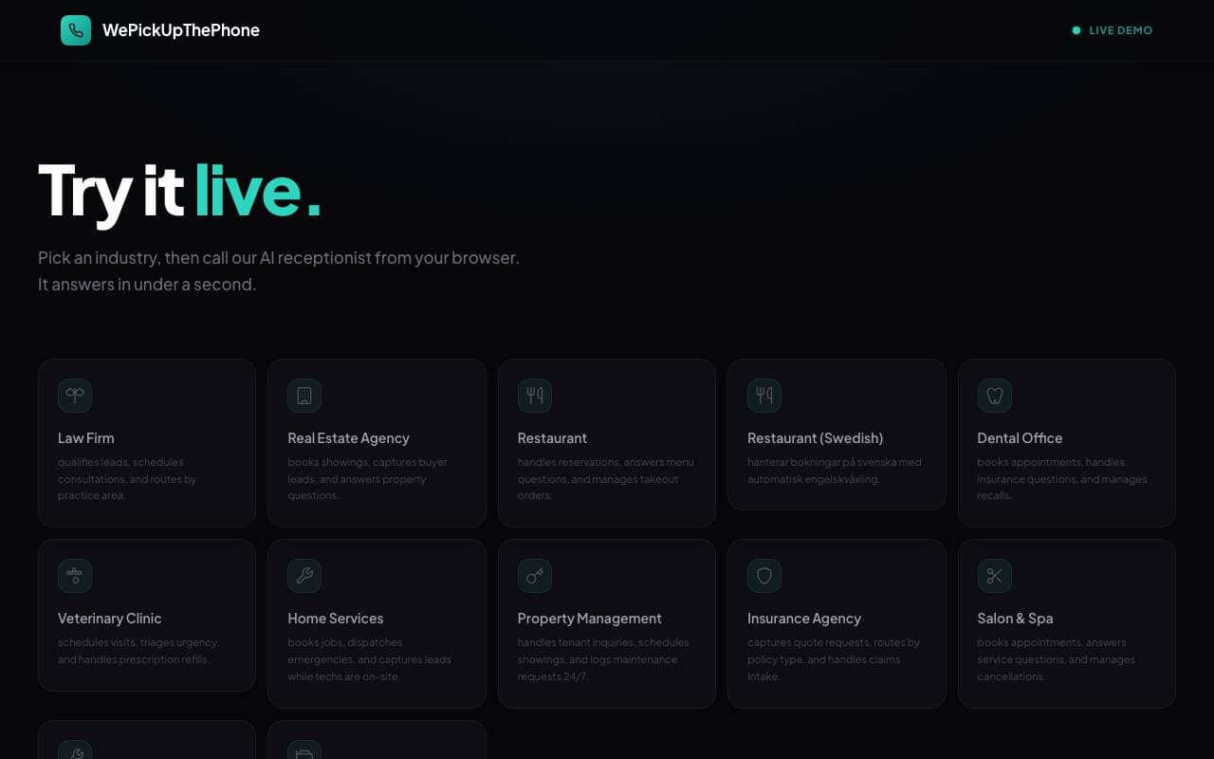Choose the Real Estate Agency title
The height and width of the screenshot is (759, 1214).
point(349,438)
